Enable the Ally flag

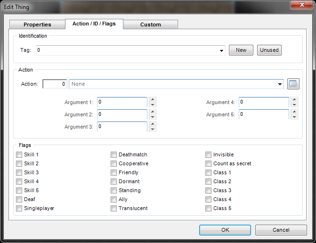tap(113, 200)
